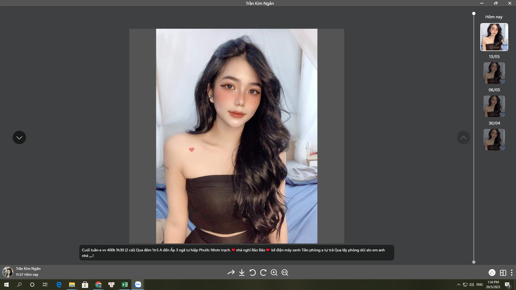Click the forward/share arrow icon
The height and width of the screenshot is (290, 516).
[231, 273]
